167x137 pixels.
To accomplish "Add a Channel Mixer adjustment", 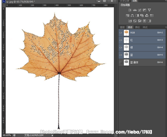I will pos(147,16).
